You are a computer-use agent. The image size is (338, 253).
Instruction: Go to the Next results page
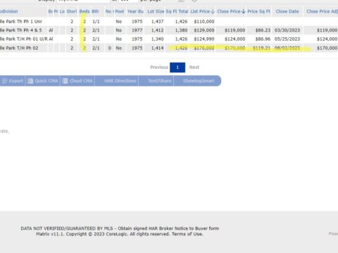[194, 67]
